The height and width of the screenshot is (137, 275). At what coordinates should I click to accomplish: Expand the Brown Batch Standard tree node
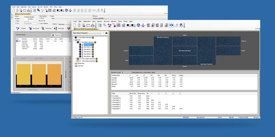click(x=76, y=59)
